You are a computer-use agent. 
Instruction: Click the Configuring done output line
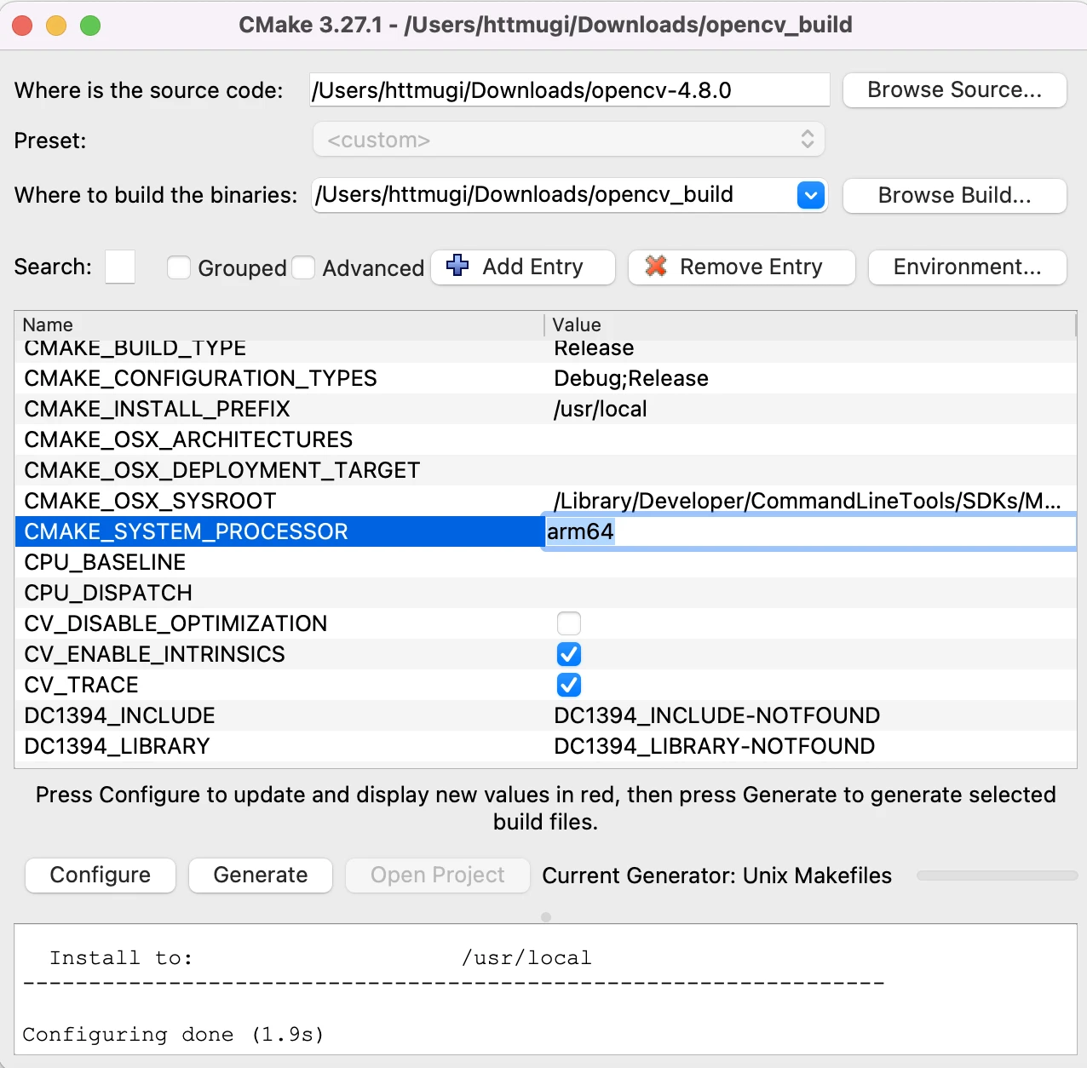tap(173, 1035)
